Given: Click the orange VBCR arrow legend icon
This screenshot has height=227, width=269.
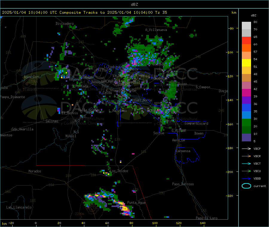Looking at the screenshot, I should tap(246, 156).
